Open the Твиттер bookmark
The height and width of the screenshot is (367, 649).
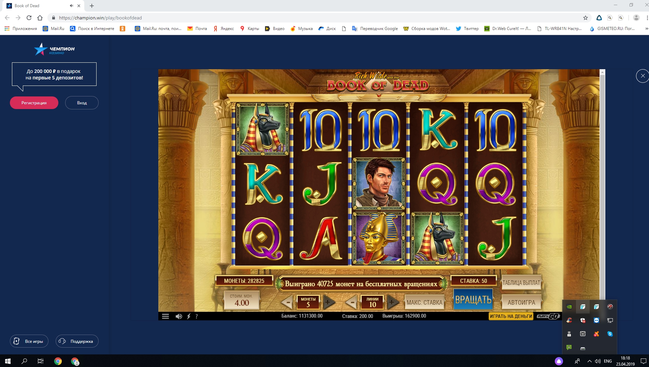pos(467,29)
